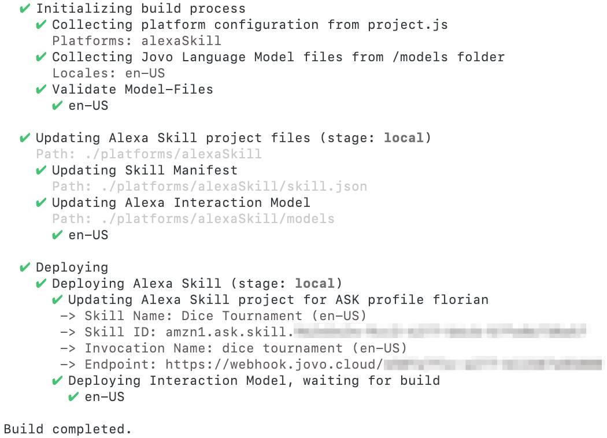Click the Skill Name Dice Tournament line

coord(225,316)
